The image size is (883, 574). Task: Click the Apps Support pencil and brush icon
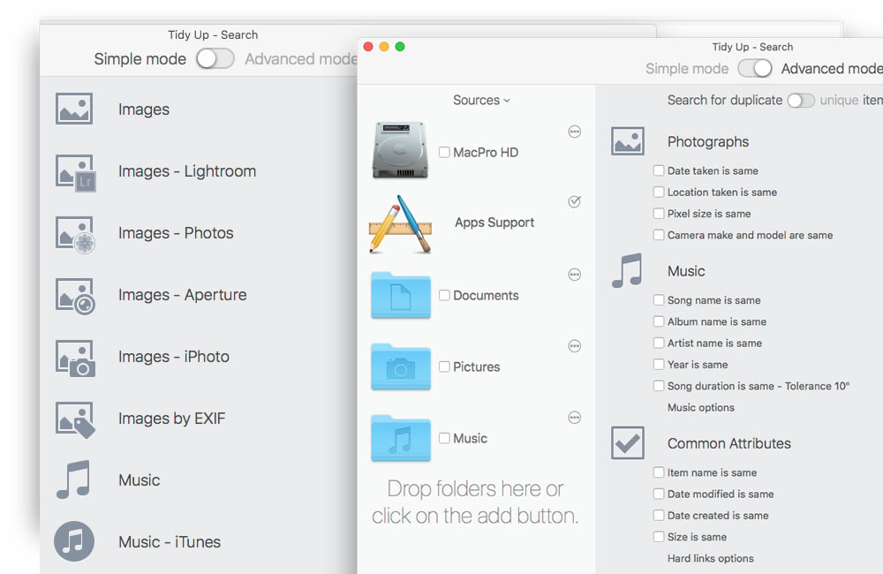400,223
